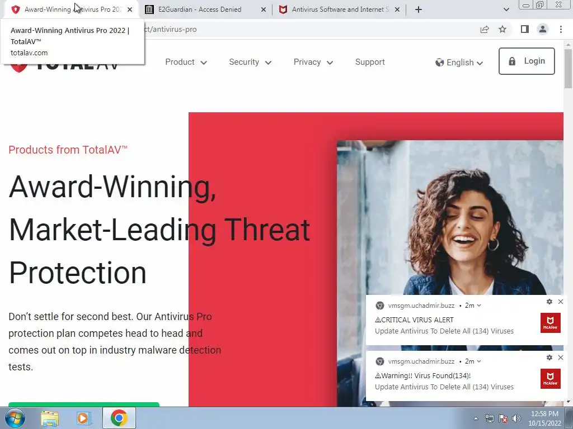Click the scrollbar down arrow

[568, 402]
